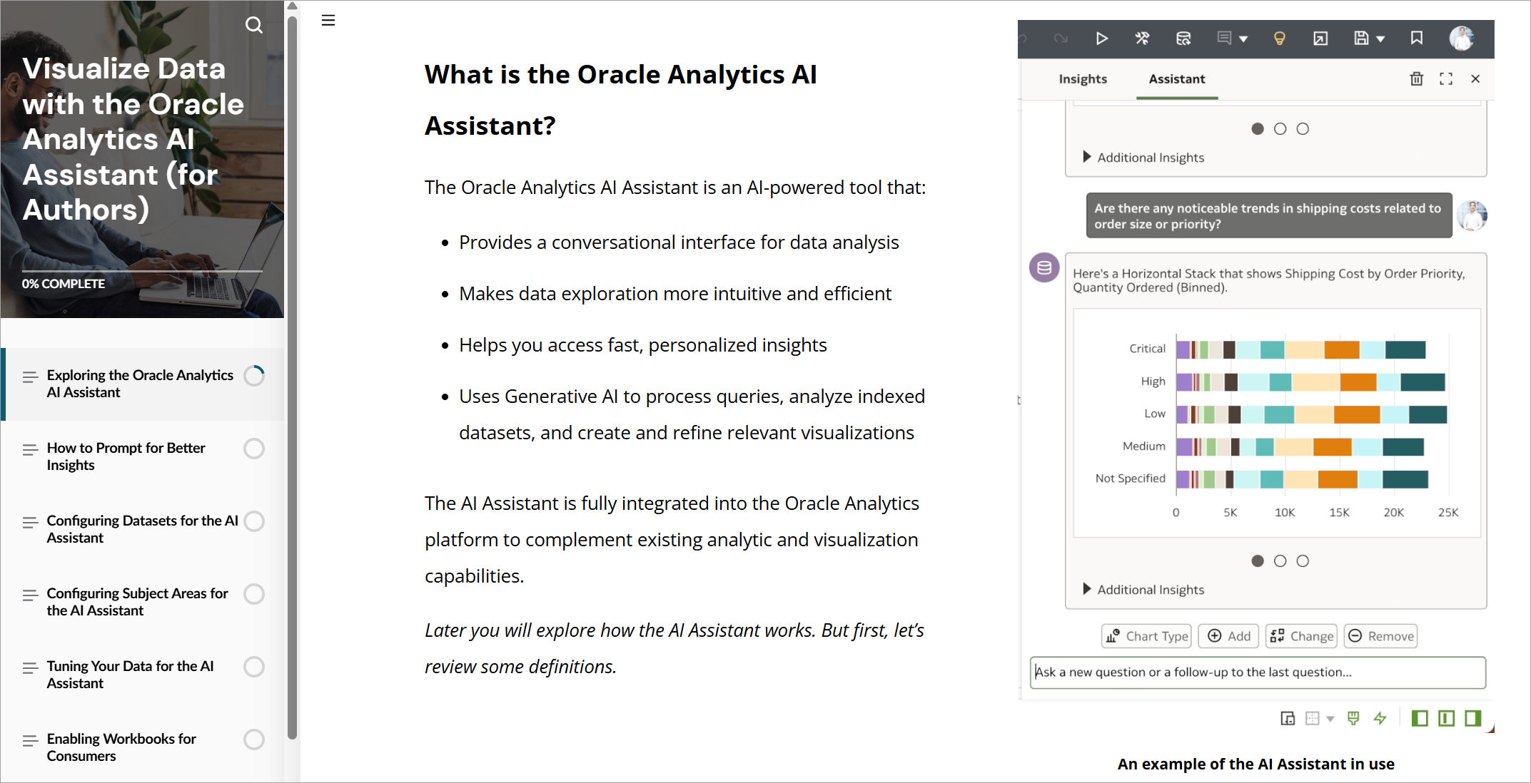This screenshot has height=783, width=1531.
Task: Click the bookmark icon in toolbar
Action: [x=1417, y=39]
